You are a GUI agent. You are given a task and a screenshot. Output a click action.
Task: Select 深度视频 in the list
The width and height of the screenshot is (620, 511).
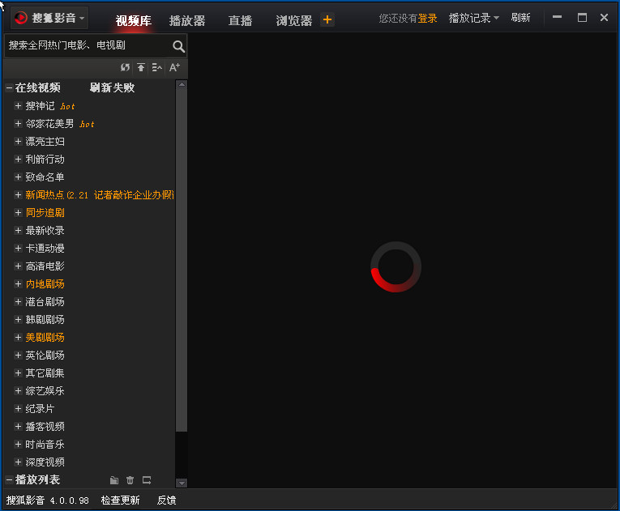point(45,462)
